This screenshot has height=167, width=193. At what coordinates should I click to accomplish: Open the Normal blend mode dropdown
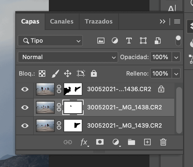tap(68, 57)
